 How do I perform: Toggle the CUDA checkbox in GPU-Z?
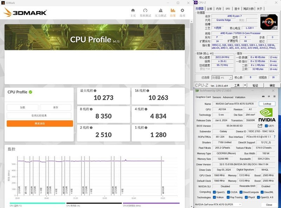click(228, 191)
